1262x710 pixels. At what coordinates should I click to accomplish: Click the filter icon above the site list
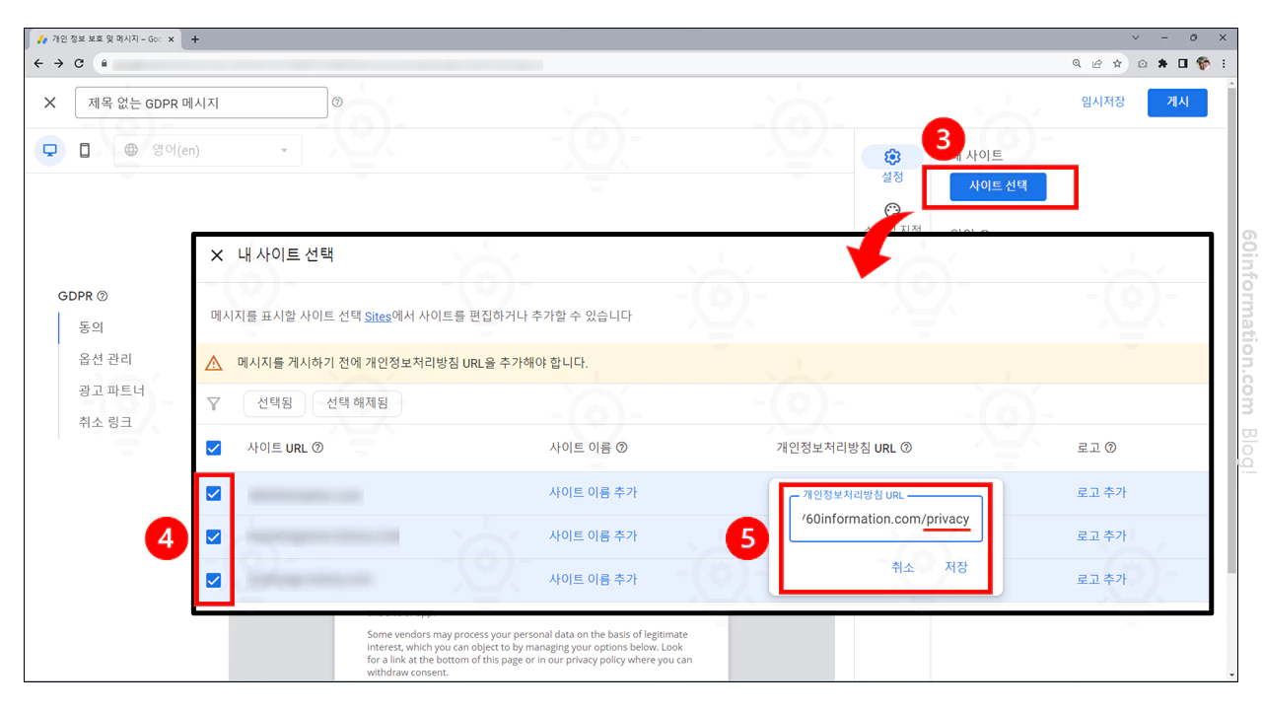(213, 403)
